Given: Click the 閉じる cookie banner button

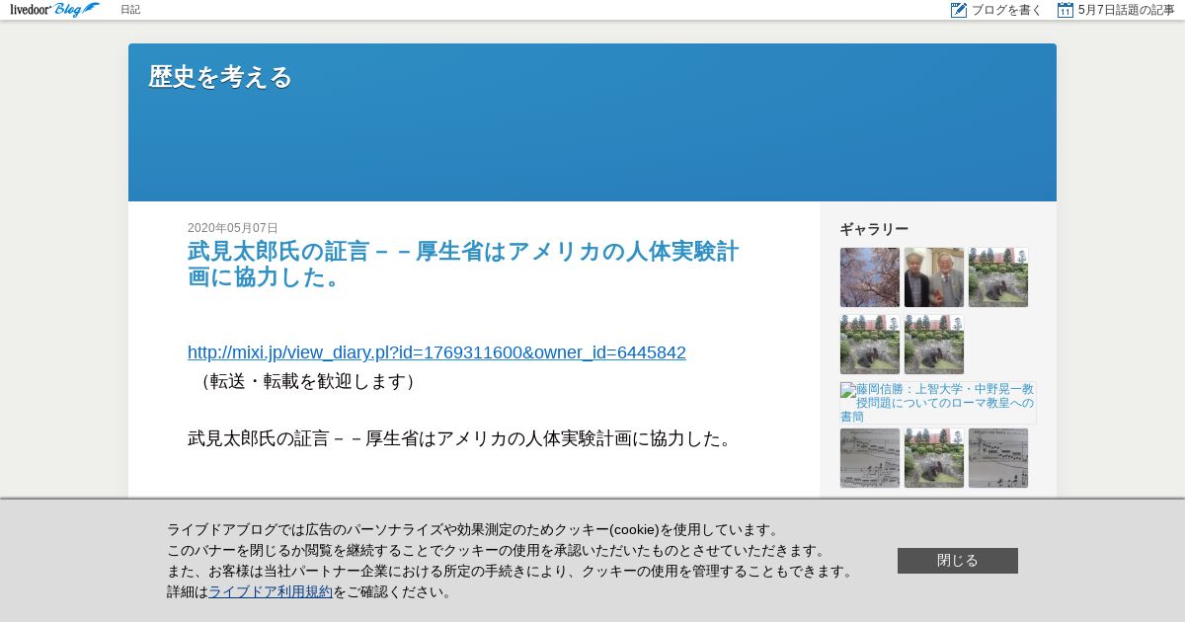Looking at the screenshot, I should (958, 561).
